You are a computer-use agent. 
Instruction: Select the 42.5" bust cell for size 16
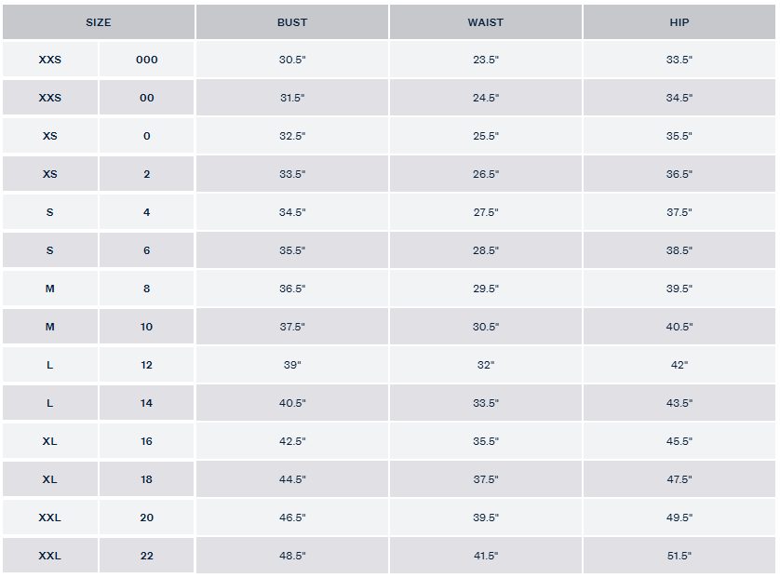292,441
